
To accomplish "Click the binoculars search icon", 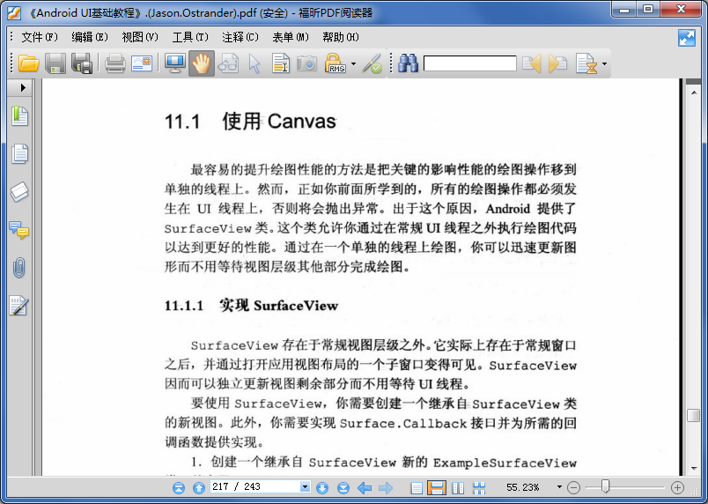I will pos(409,63).
